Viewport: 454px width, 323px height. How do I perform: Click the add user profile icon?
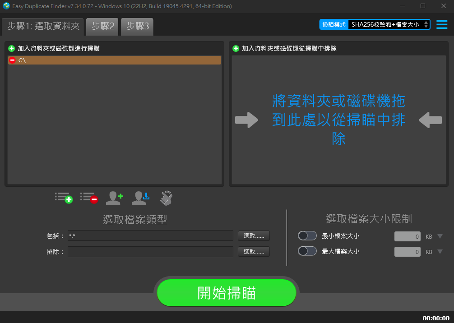tap(114, 198)
